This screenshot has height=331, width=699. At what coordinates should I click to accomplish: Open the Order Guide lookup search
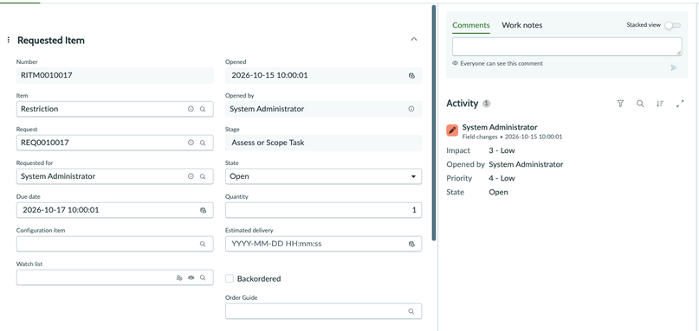point(411,311)
